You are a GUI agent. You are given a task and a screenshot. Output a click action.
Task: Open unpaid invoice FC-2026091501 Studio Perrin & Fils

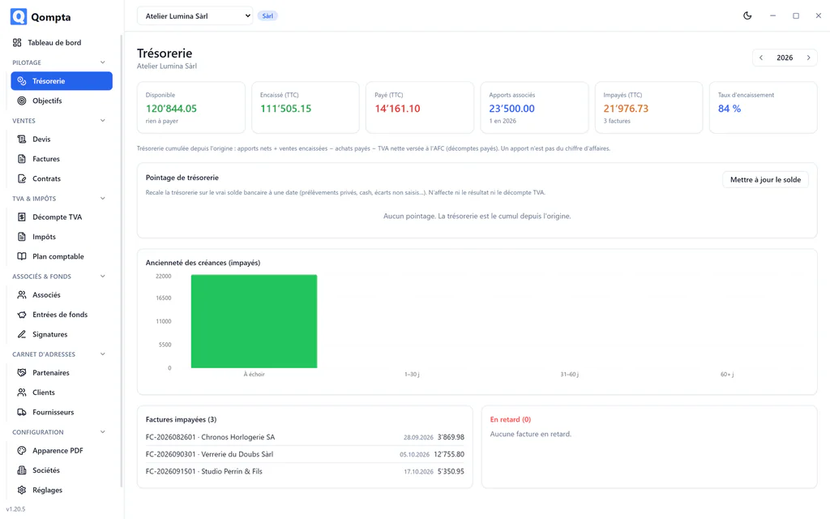305,471
